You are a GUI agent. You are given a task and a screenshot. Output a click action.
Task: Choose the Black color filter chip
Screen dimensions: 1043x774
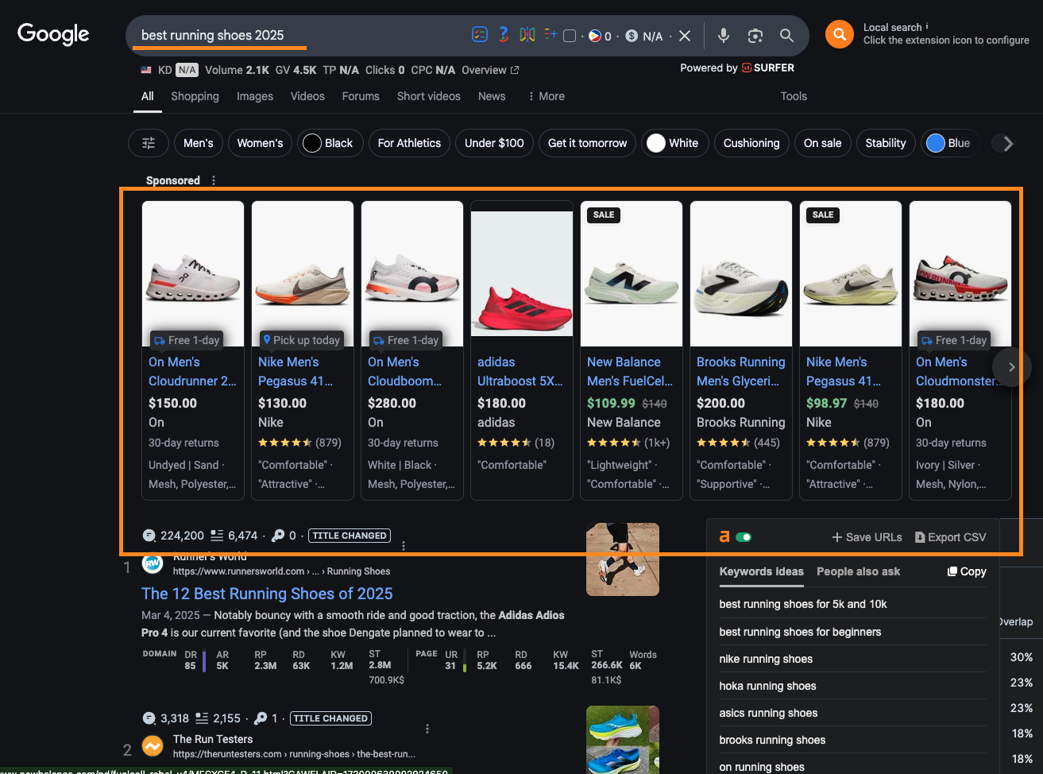[330, 143]
